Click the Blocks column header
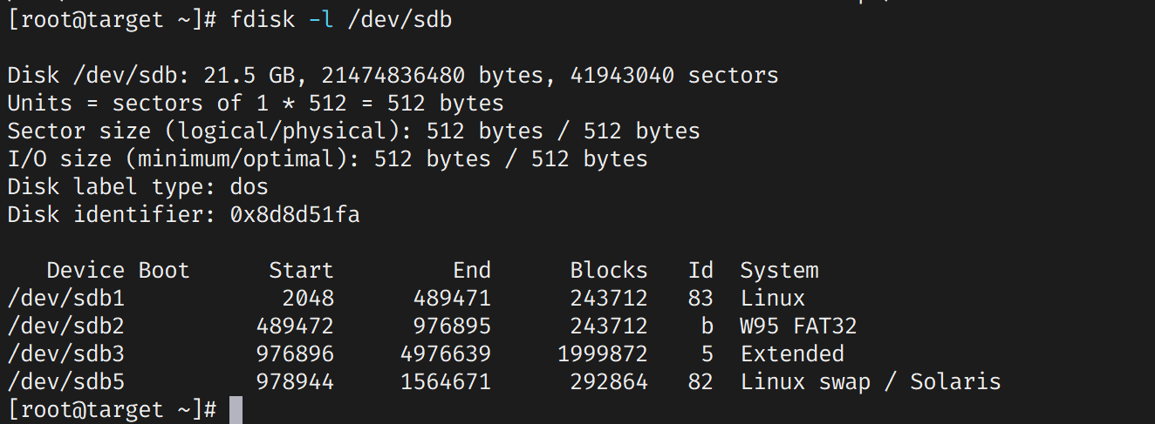The width and height of the screenshot is (1155, 424). 609,271
